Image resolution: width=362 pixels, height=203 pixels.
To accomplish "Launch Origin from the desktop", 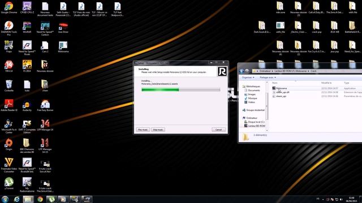I will click(x=9, y=144).
